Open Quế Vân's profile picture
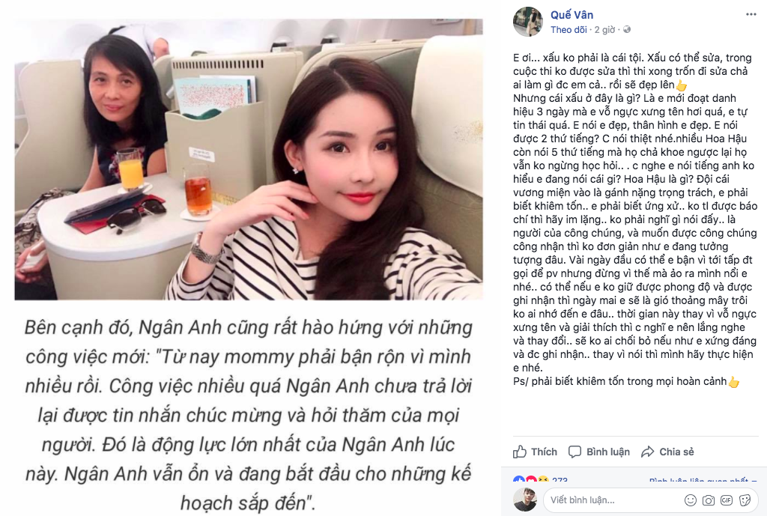This screenshot has width=767, height=516. pyautogui.click(x=528, y=22)
